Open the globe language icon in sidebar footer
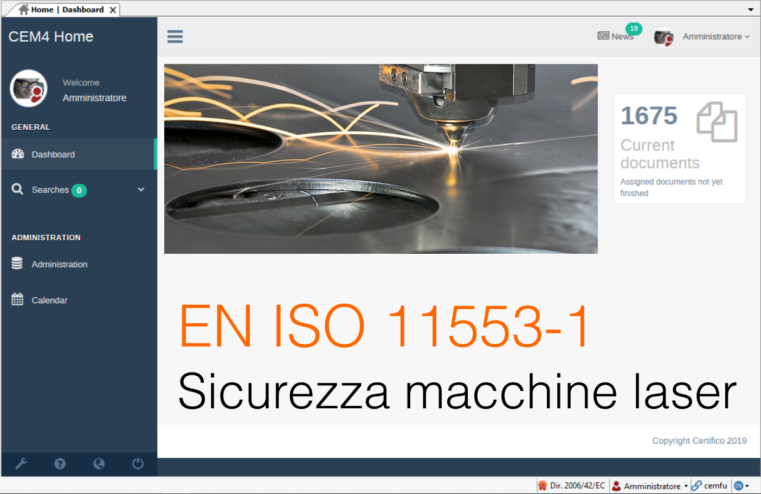761x494 pixels. [x=99, y=464]
